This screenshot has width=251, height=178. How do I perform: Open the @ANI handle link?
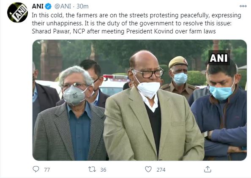63,6
